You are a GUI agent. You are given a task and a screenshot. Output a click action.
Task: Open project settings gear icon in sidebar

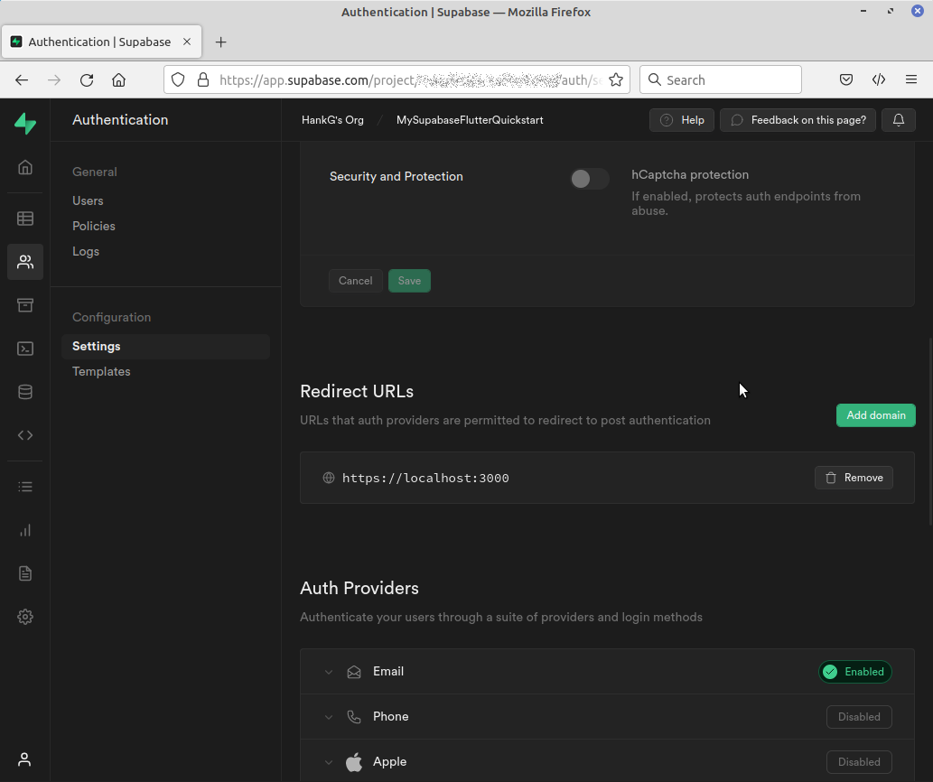pos(25,617)
